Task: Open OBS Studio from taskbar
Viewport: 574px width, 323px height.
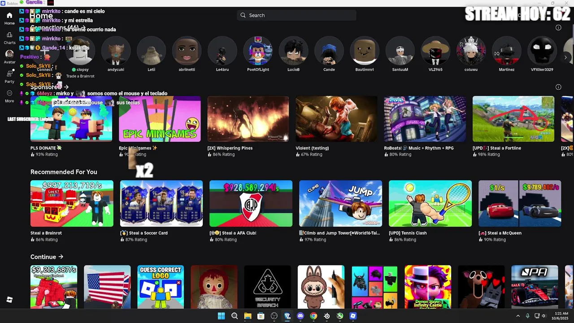Action: pyautogui.click(x=274, y=316)
